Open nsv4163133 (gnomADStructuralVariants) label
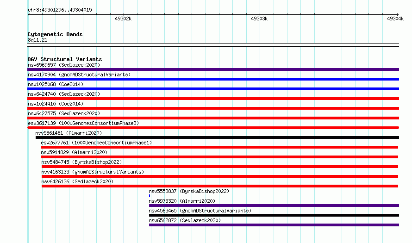The width and height of the screenshot is (412, 243). pyautogui.click(x=93, y=172)
